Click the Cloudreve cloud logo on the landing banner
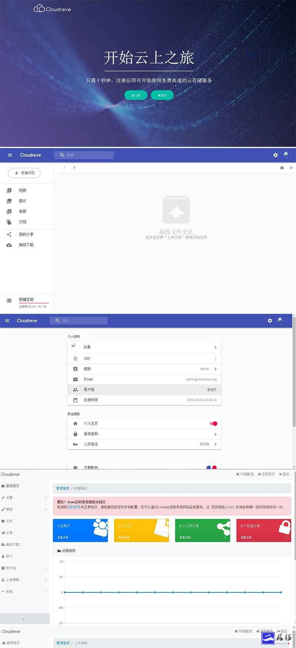Screen dimensions: 296x648 (x=52, y=8)
